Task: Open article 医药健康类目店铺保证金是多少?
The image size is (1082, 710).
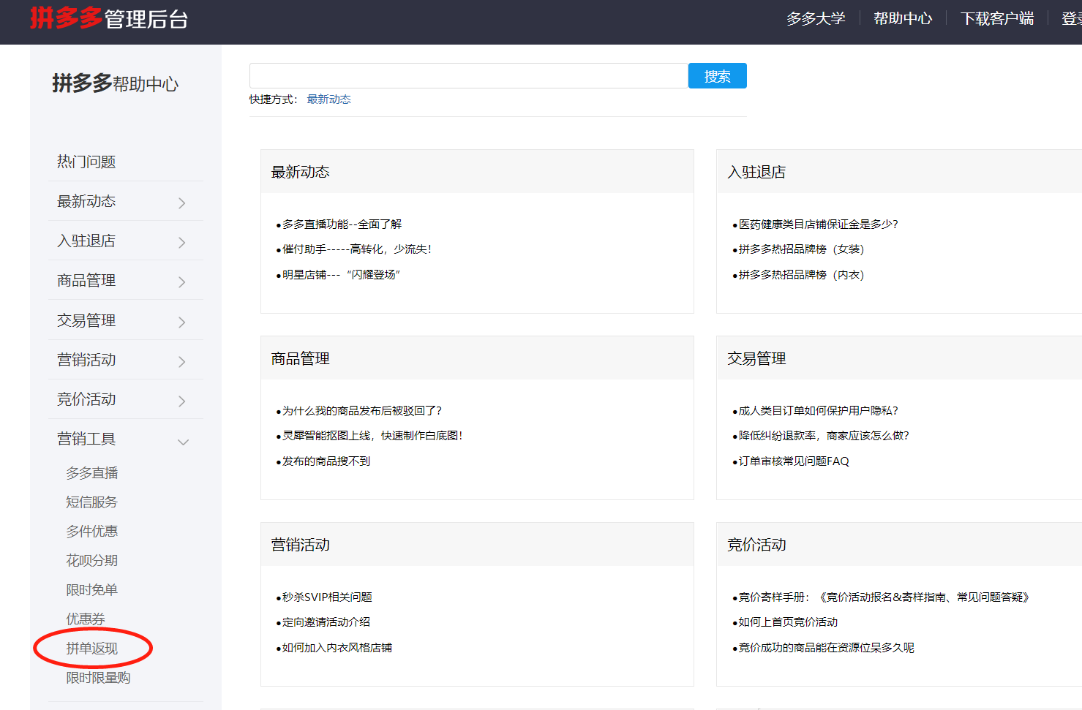Action: tap(818, 224)
